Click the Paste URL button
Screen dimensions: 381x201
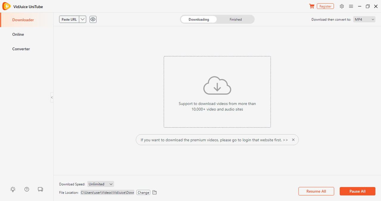click(69, 19)
